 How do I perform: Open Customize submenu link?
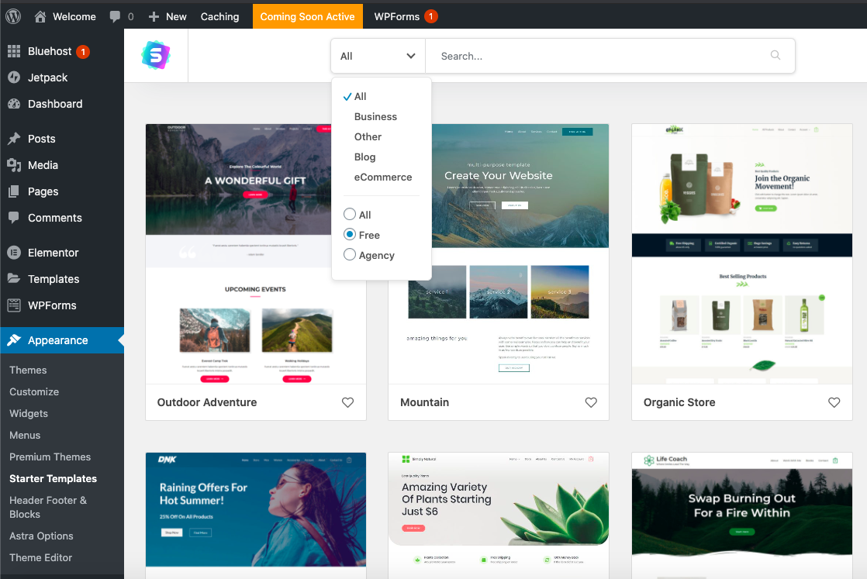coord(34,391)
